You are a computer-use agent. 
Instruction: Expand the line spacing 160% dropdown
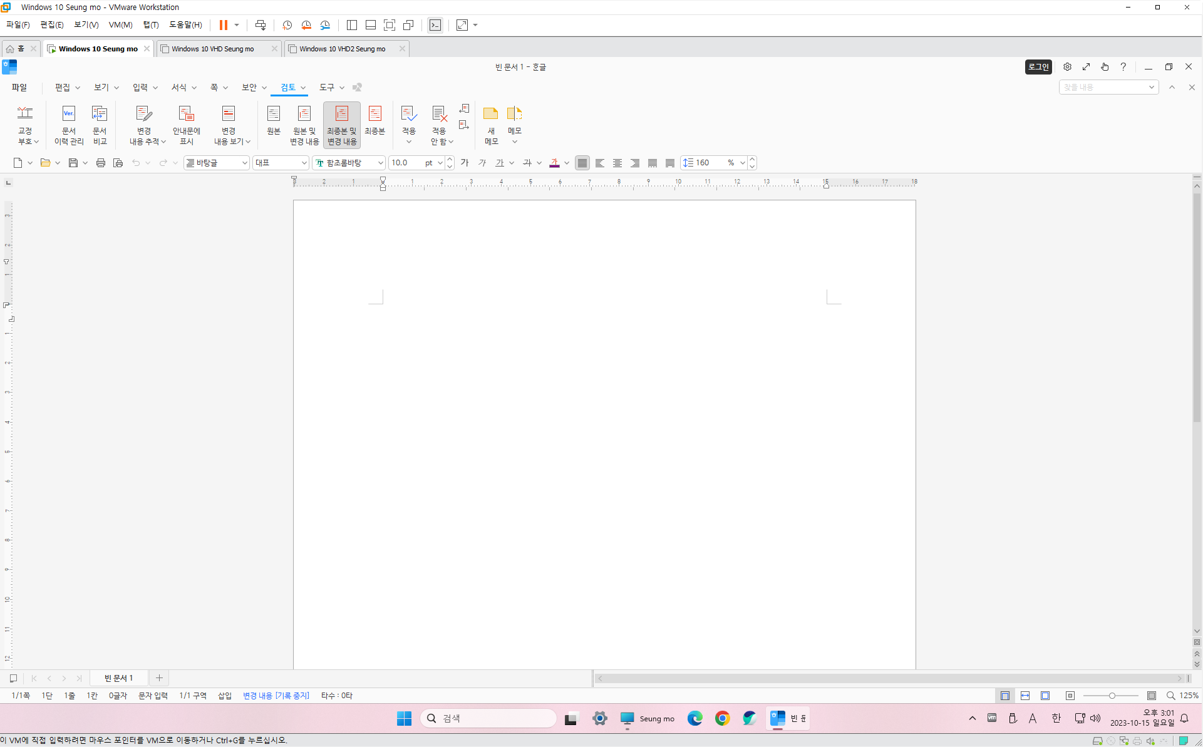click(742, 163)
